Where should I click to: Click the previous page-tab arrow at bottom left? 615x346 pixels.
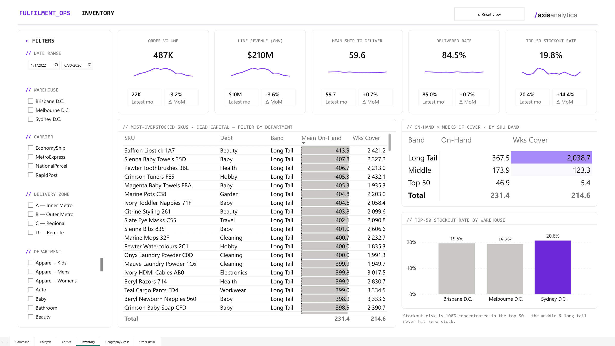[x=2, y=342]
